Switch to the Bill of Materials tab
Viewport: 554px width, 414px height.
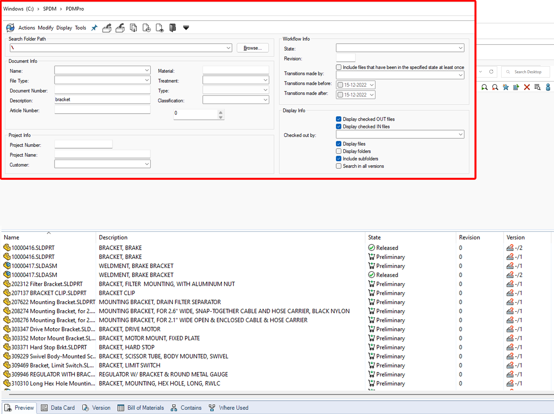click(x=141, y=408)
